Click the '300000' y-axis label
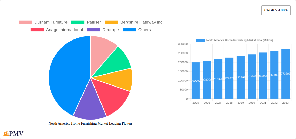The height and width of the screenshot is (139, 296). click(x=183, y=44)
